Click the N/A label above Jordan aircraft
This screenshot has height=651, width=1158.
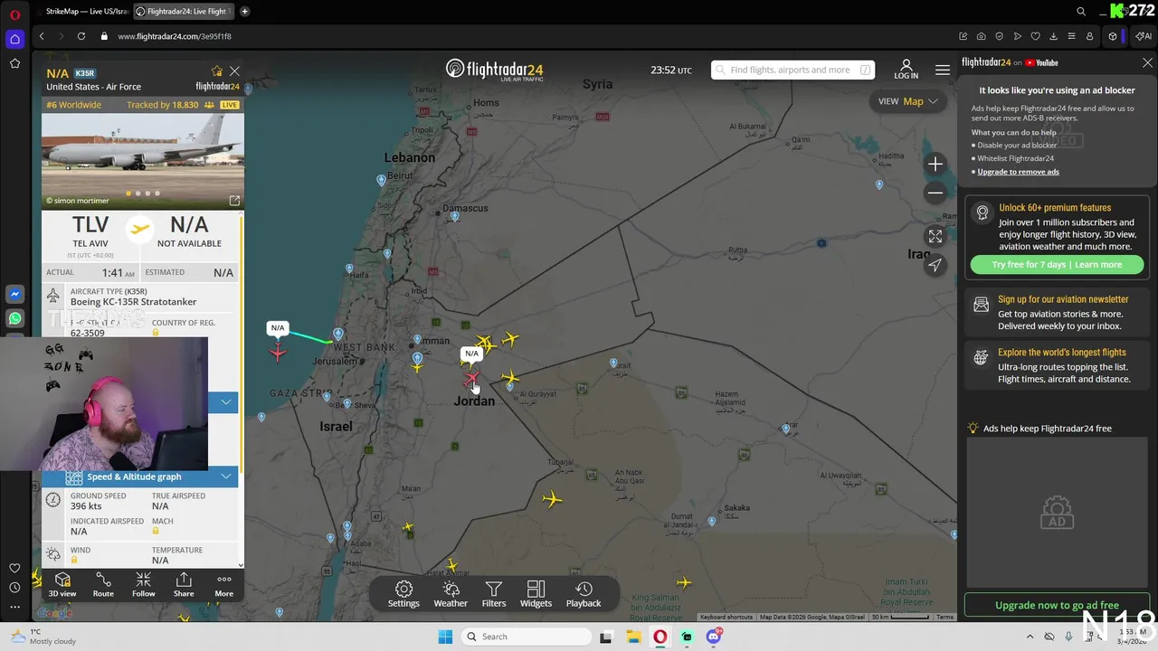pos(471,354)
